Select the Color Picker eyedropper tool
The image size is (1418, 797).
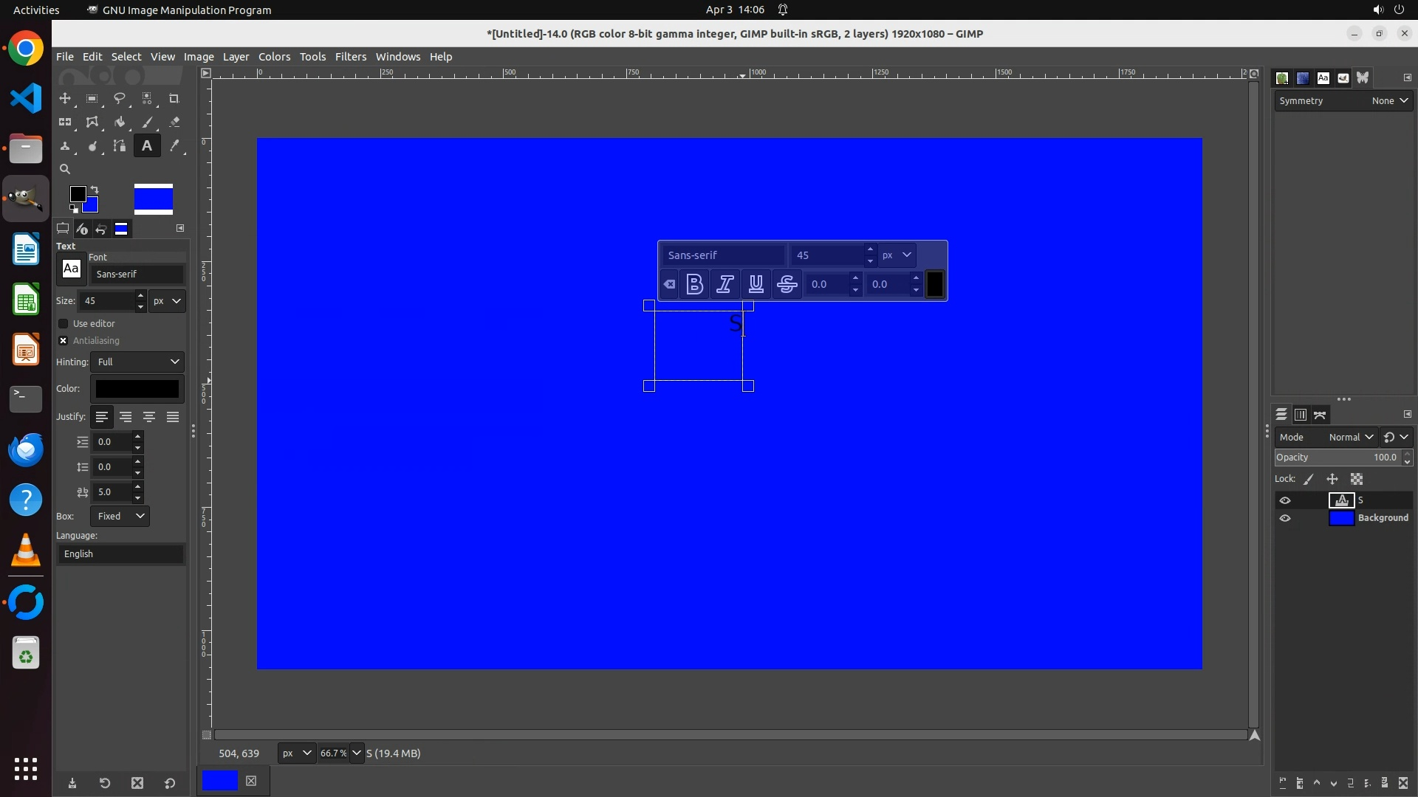pyautogui.click(x=174, y=145)
